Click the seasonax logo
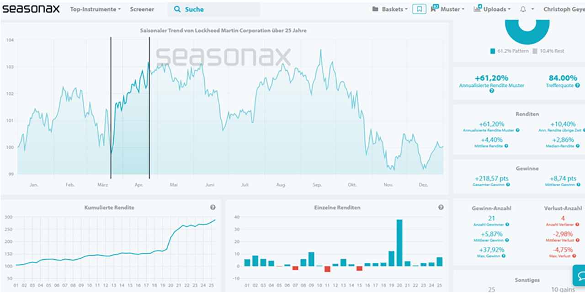The height and width of the screenshot is (293, 585). click(31, 9)
